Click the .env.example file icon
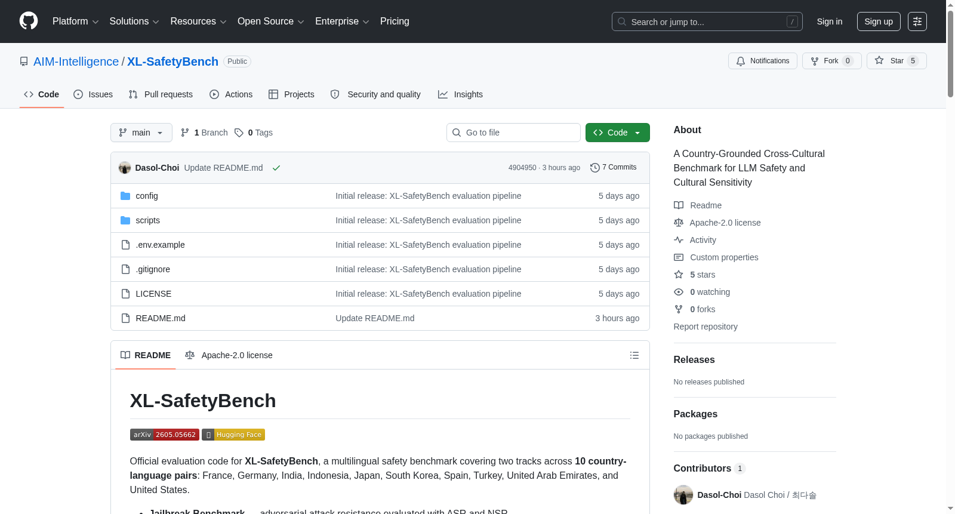The width and height of the screenshot is (955, 514). click(125, 245)
